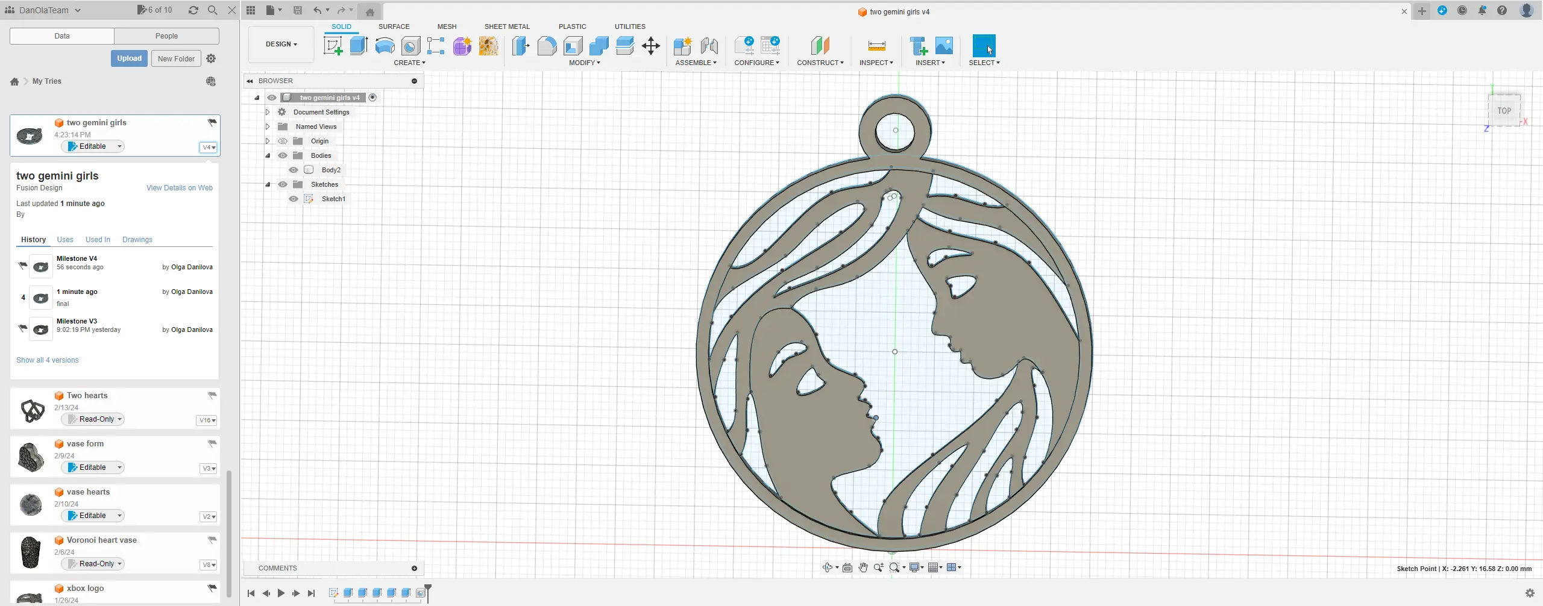Collapse the Bodies folder
The image size is (1543, 606).
(x=268, y=155)
